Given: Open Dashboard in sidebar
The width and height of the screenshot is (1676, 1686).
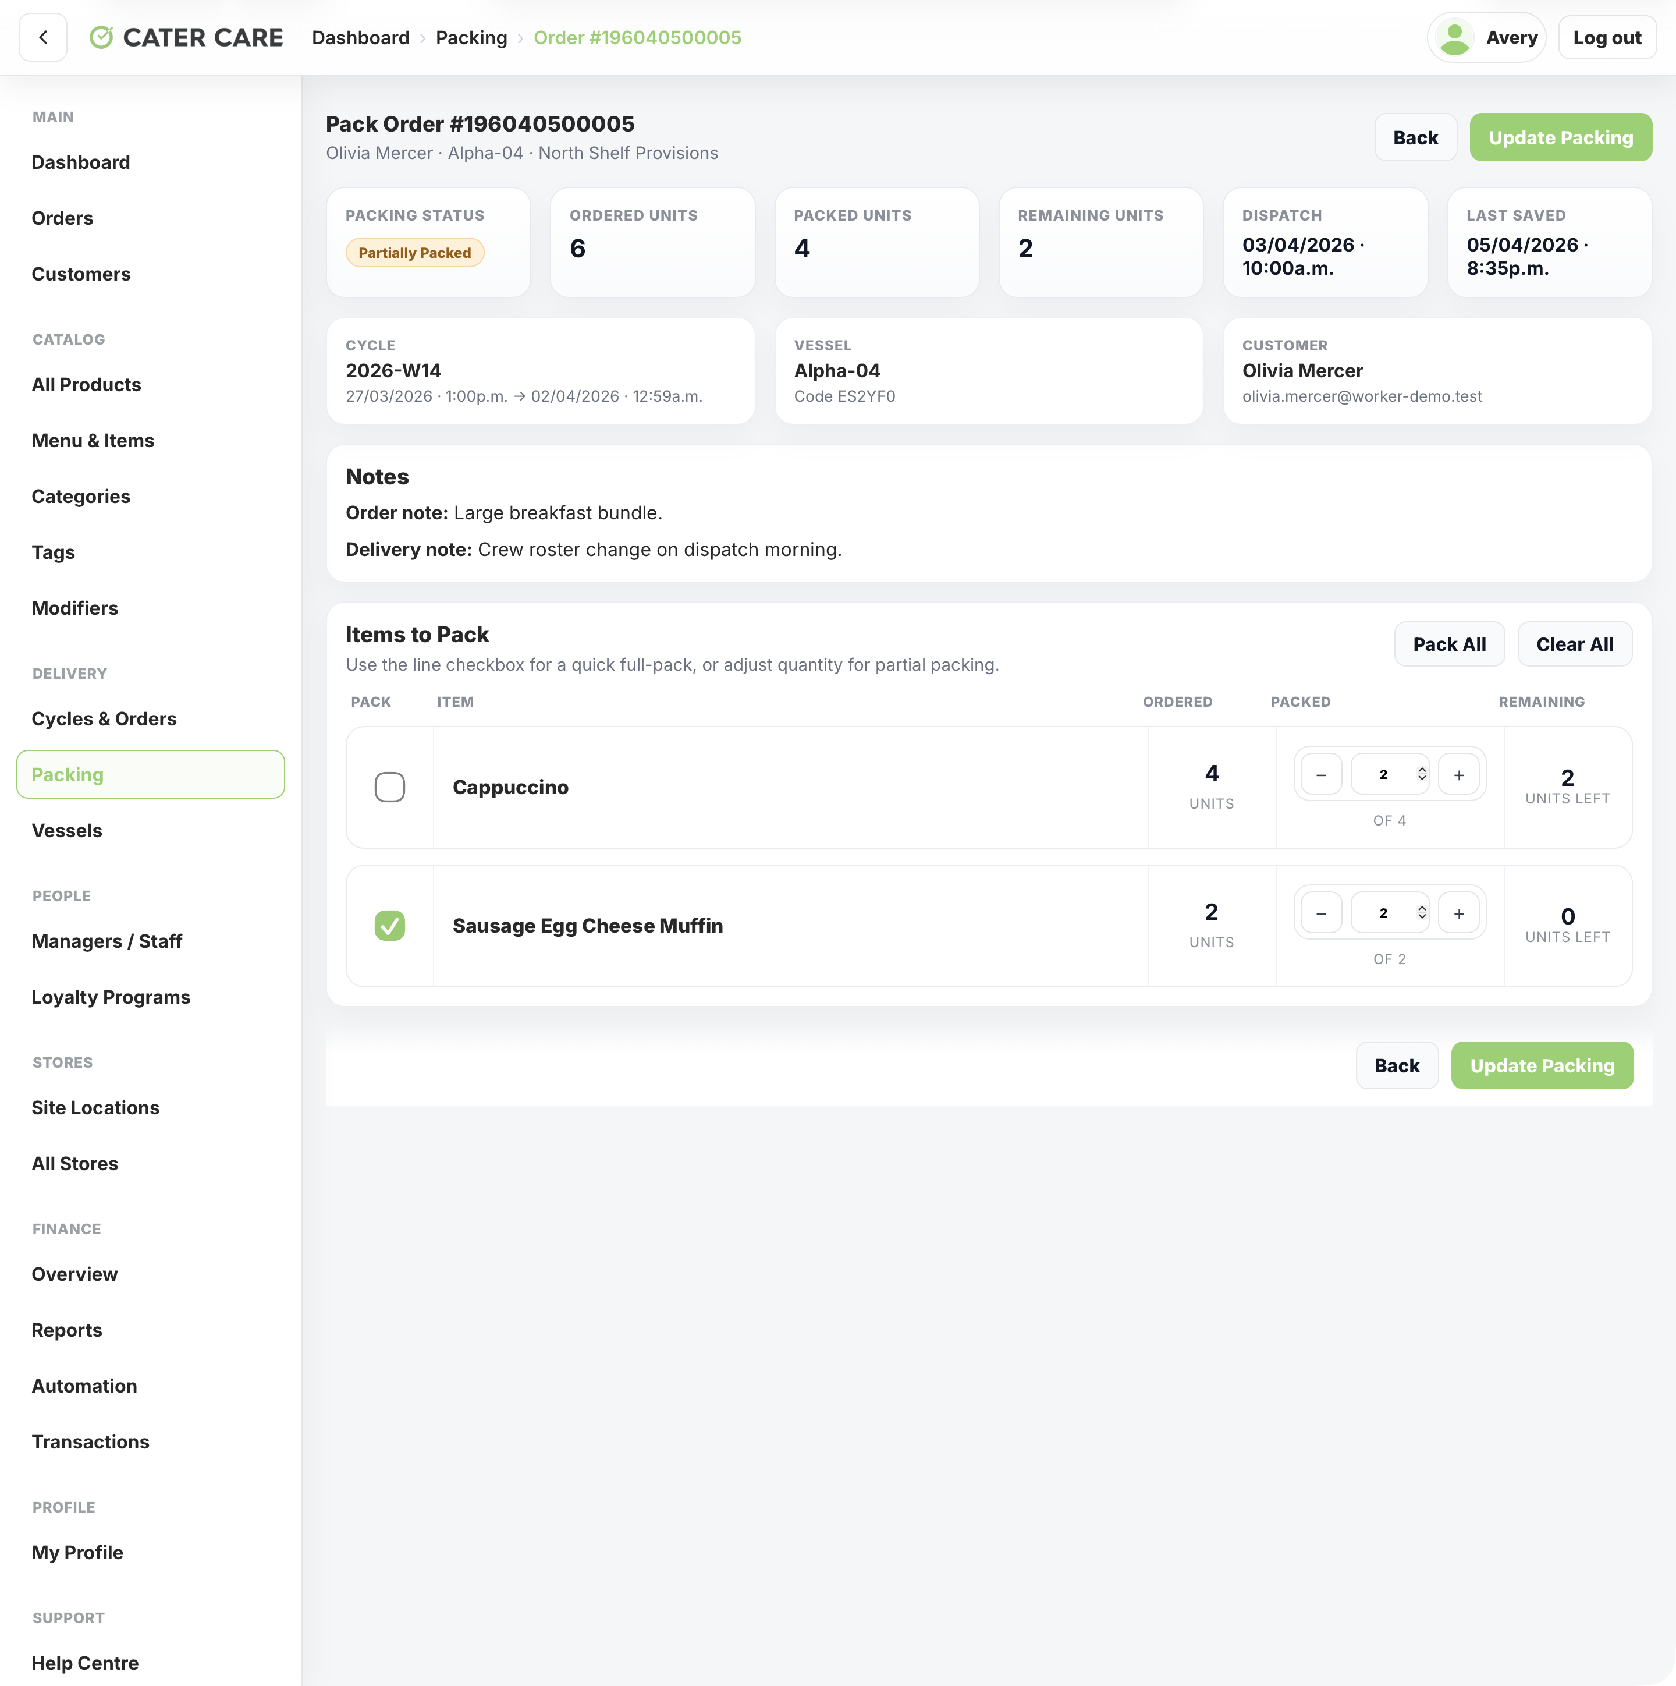Looking at the screenshot, I should [x=80, y=162].
